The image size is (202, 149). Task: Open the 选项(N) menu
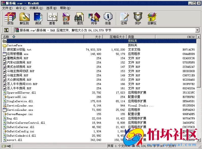[x=52, y=8]
